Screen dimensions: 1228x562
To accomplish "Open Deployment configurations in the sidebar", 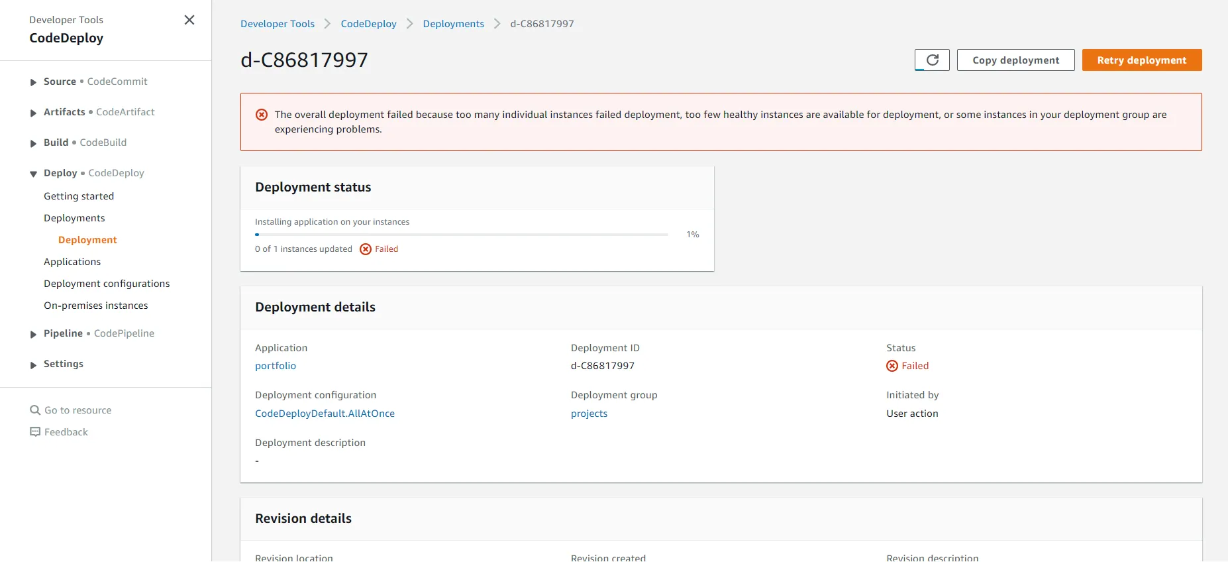I will point(107,284).
